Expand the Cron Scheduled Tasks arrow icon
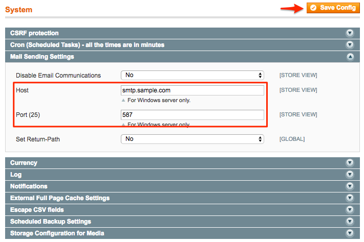This screenshot has height=242, width=364. (x=350, y=45)
